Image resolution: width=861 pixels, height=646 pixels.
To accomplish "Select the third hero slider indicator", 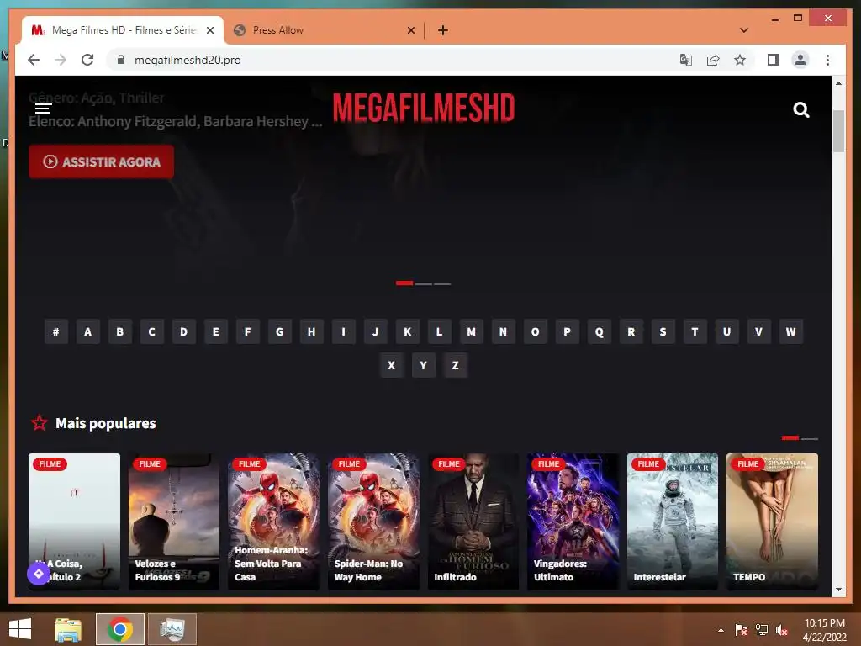I will tap(442, 284).
